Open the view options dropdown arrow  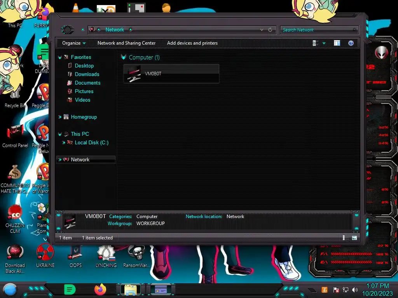coord(324,43)
